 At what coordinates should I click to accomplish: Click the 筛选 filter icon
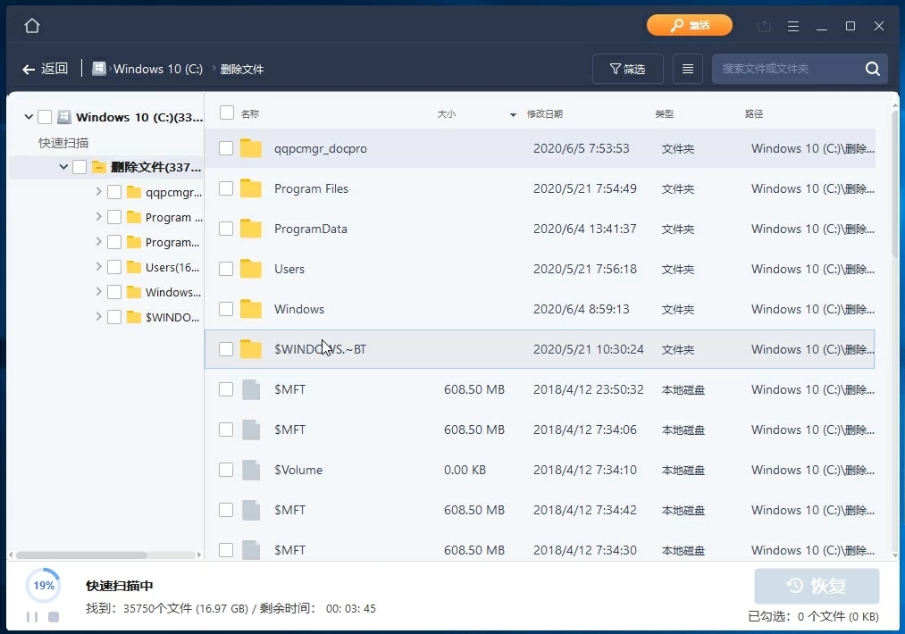[627, 69]
